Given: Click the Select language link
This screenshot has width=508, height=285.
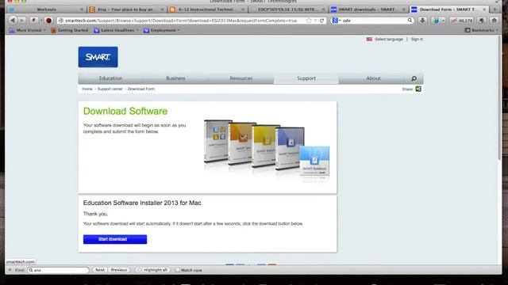Looking at the screenshot, I should click(389, 39).
